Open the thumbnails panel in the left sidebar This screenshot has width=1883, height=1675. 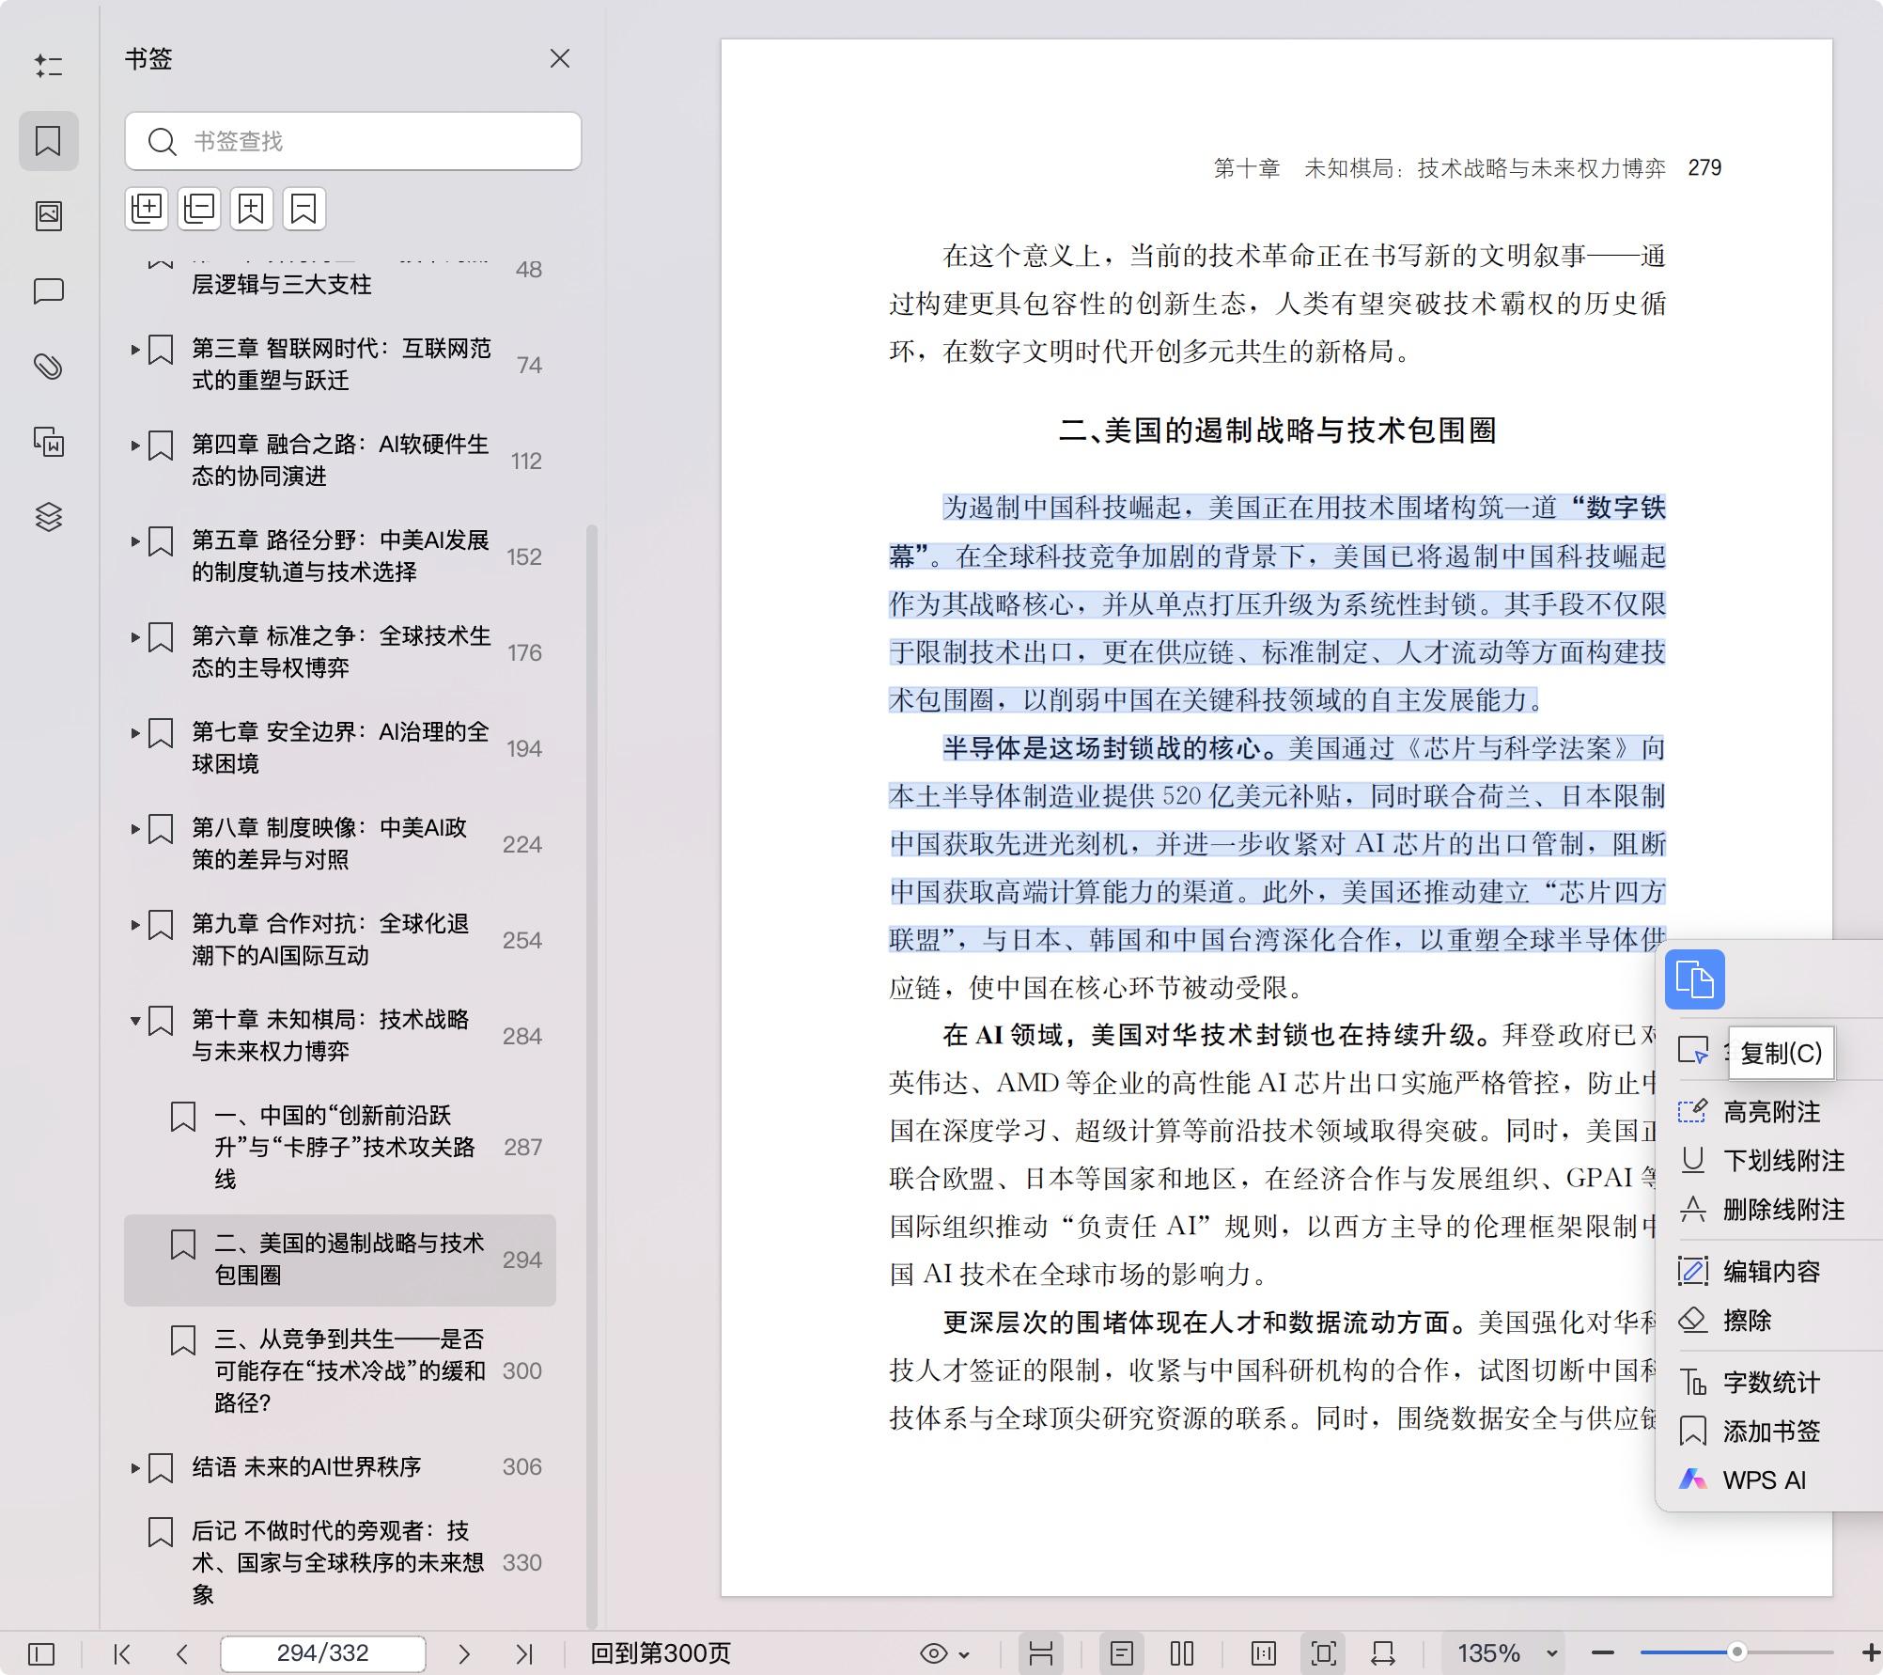pos(49,215)
